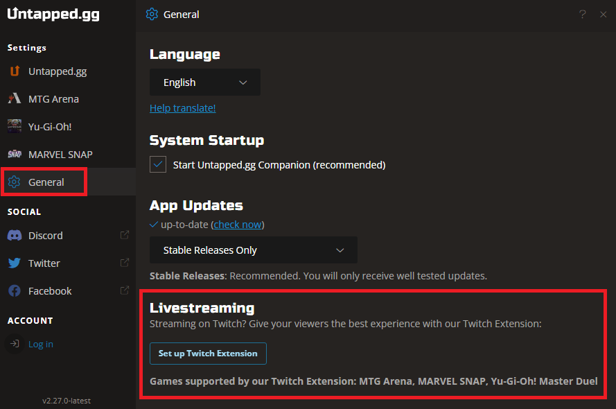This screenshot has height=409, width=616.
Task: Click the Facebook logo icon
Action: [x=15, y=290]
